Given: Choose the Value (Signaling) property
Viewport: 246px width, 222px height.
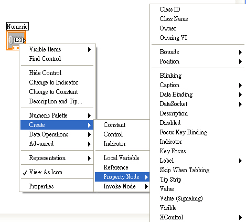Looking at the screenshot, I should [198, 198].
